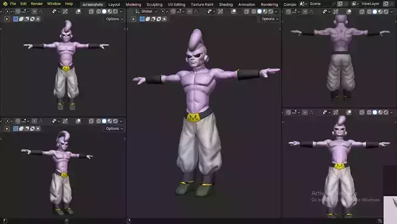This screenshot has height=224, width=397.
Task: Toggle overlays in top-right viewport
Action: point(349,12)
